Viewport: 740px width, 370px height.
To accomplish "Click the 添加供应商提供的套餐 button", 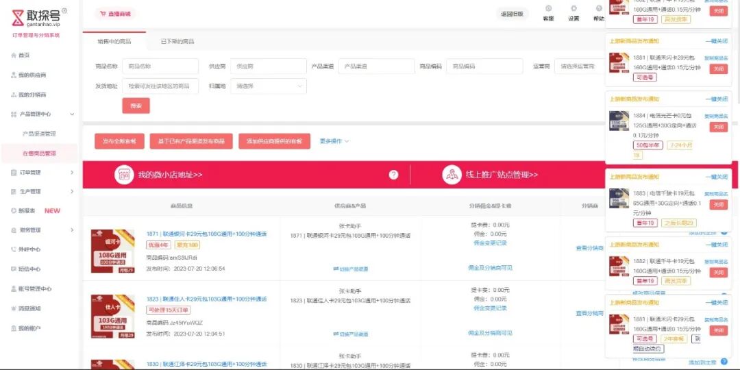I will tap(274, 141).
